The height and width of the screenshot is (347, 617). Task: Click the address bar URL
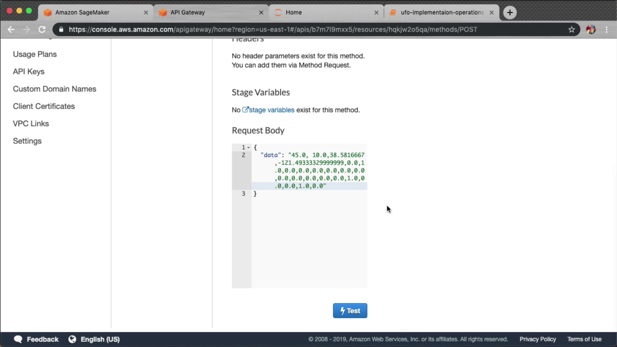273,30
